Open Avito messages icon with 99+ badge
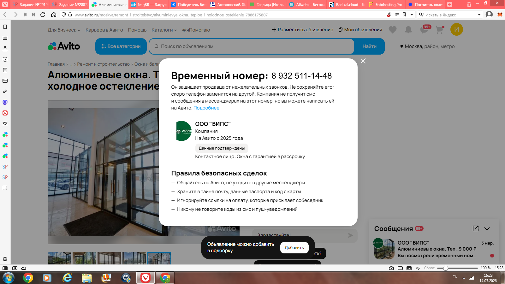The image size is (505, 284). [425, 29]
